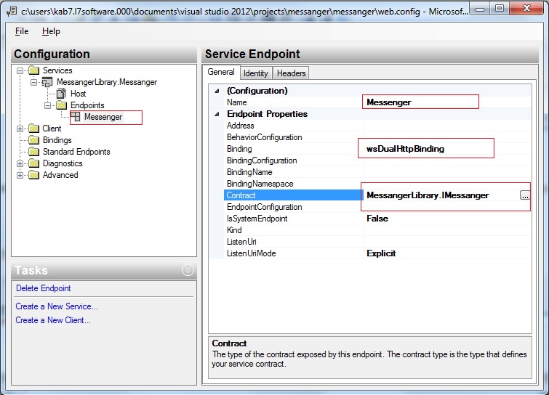Collapse the Endpoint Properties category
Image resolution: width=549 pixels, height=395 pixels.
[217, 114]
